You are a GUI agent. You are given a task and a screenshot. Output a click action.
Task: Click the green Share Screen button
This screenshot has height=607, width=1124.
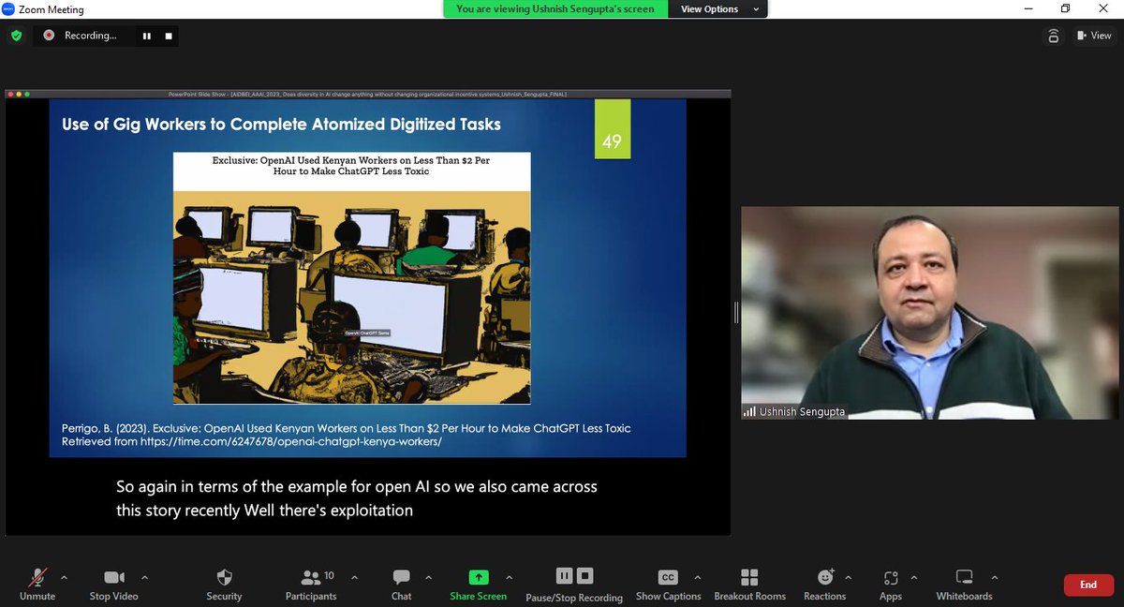coord(478,584)
